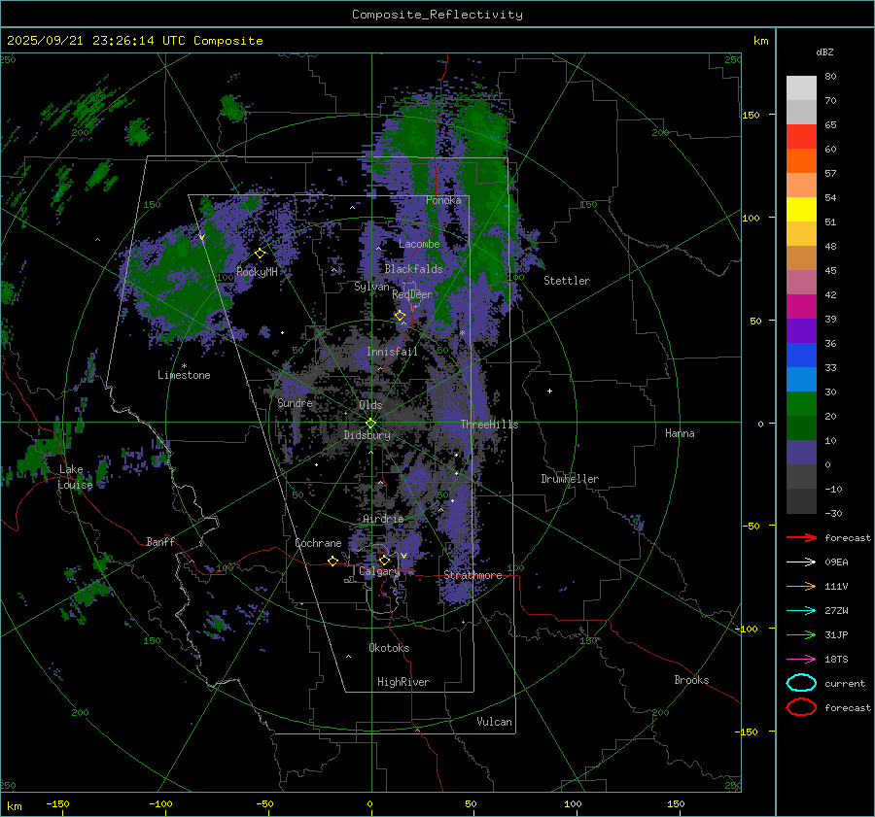Select the magenta 18TS arrow icon
The width and height of the screenshot is (875, 817).
click(x=800, y=659)
